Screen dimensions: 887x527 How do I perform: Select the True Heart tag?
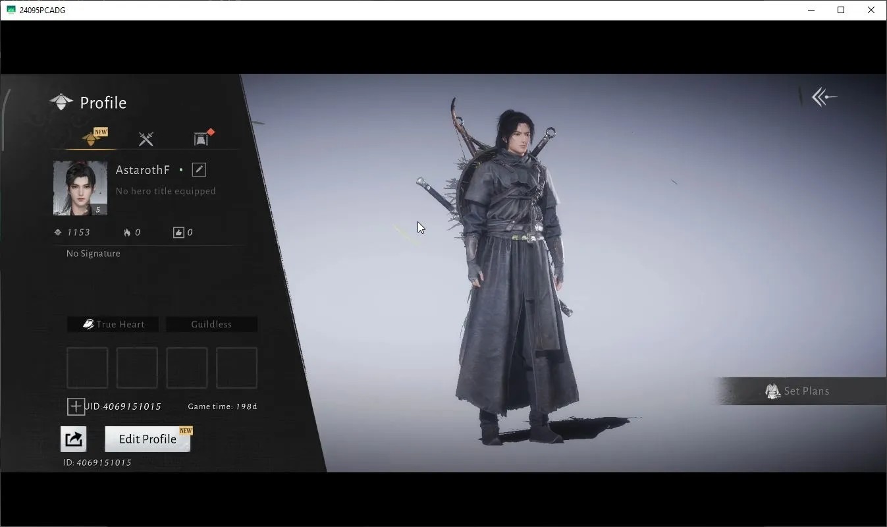point(113,324)
